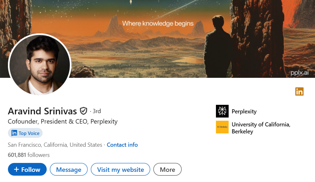Enlarge the circular profile photo
Screen dimensions: 315x182
click(x=40, y=64)
